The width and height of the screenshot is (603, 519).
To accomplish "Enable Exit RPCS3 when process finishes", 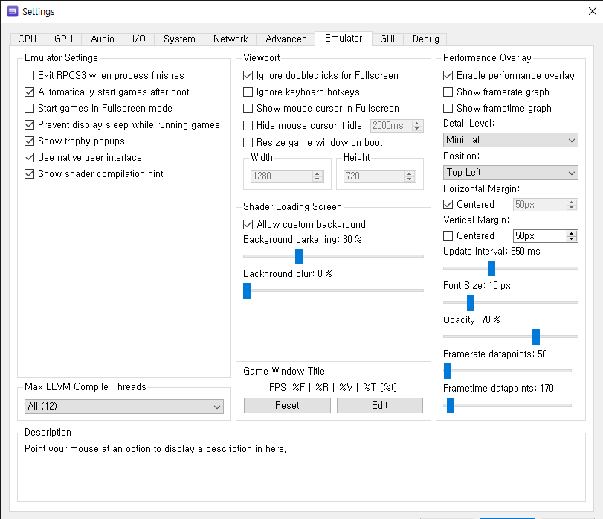I will pos(104,75).
